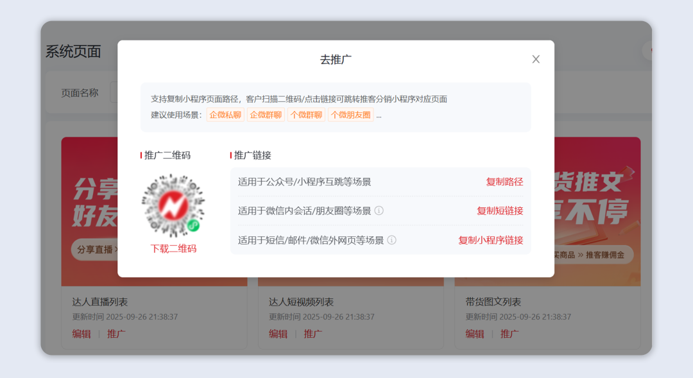Click 复制路径 to copy the page path

[504, 182]
